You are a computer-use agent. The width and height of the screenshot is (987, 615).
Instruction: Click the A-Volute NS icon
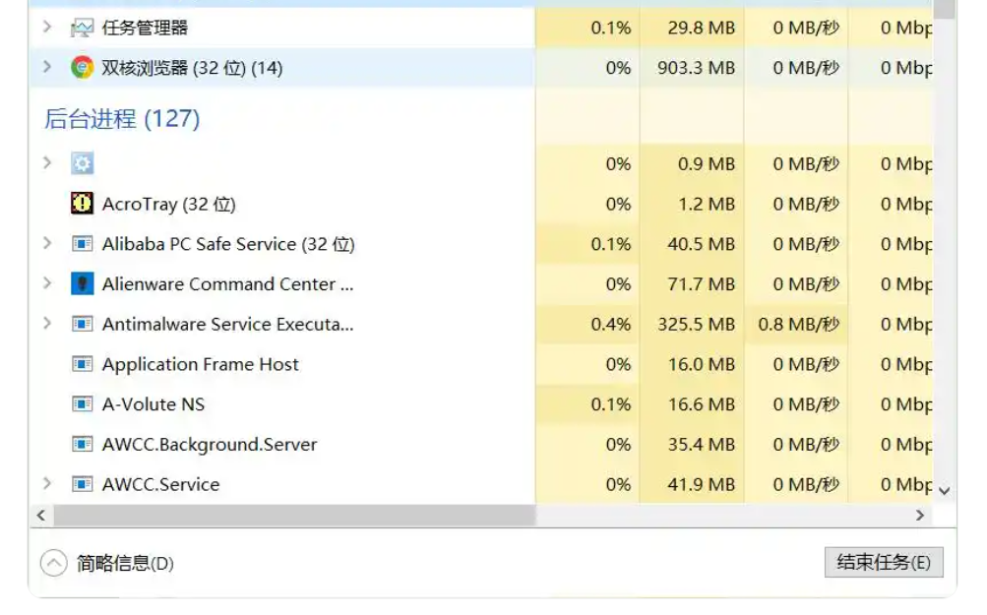click(82, 404)
